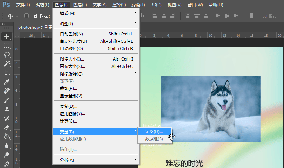This screenshot has height=168, width=284.
Task: Expand the 调整(J) submenu
Action: (96, 23)
